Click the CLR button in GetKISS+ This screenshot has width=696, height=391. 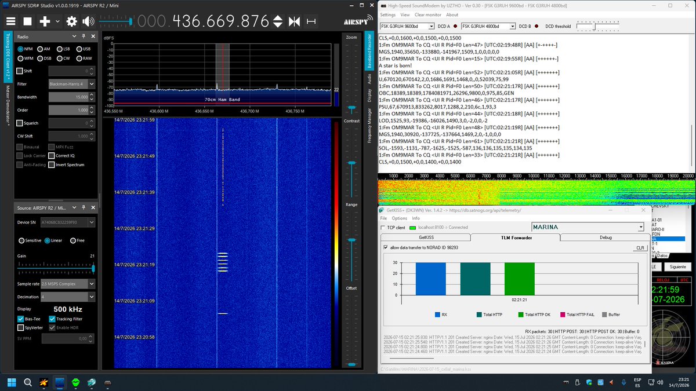(x=640, y=248)
